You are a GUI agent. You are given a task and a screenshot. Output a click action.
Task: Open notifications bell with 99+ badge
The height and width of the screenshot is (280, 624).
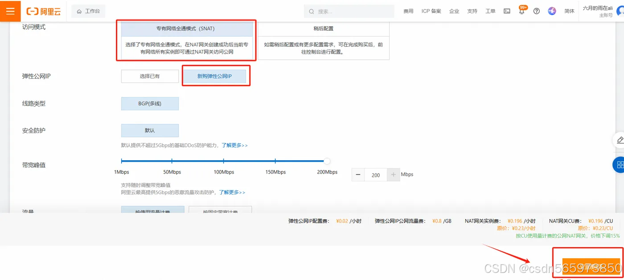[522, 10]
